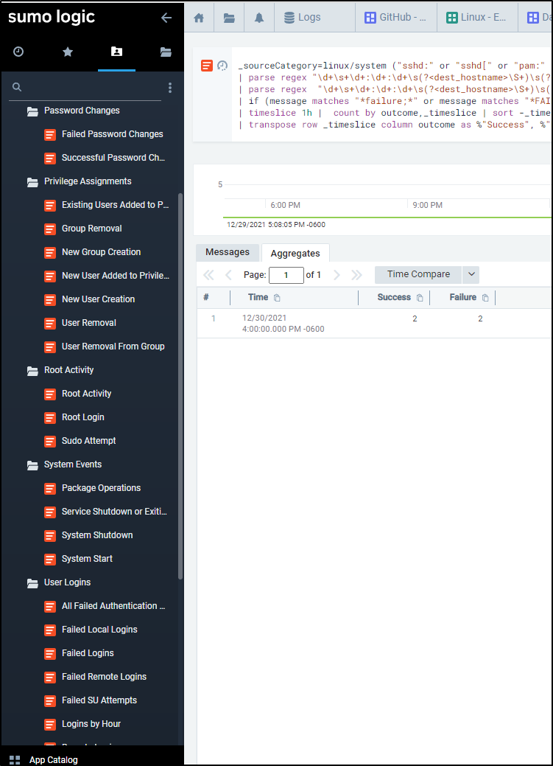This screenshot has width=553, height=766.
Task: Open User Removal From Group search
Action: (113, 347)
